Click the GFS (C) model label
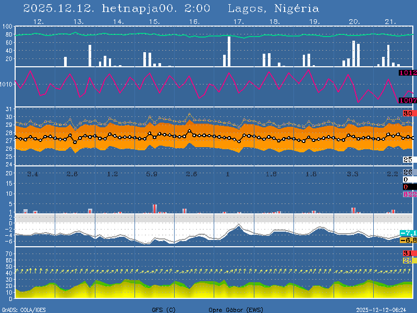The width and height of the screenshot is (417, 313). coord(164,309)
